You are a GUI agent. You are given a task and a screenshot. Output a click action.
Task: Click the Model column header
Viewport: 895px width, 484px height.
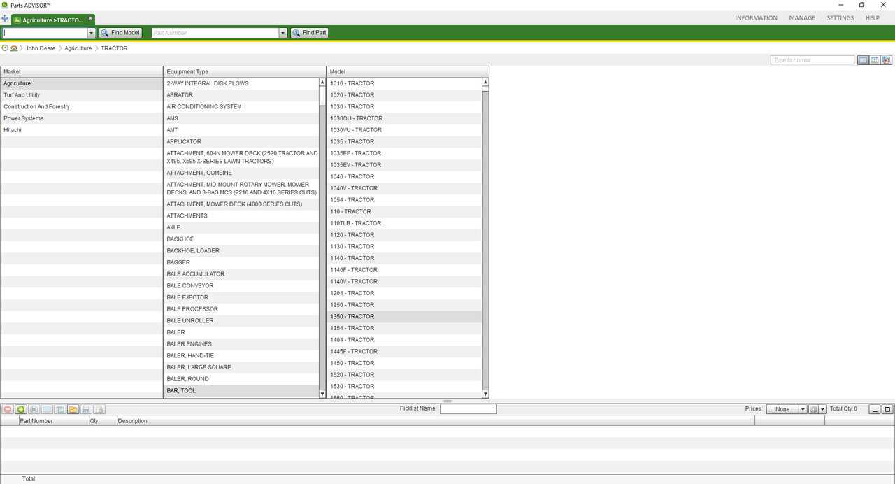(x=408, y=71)
